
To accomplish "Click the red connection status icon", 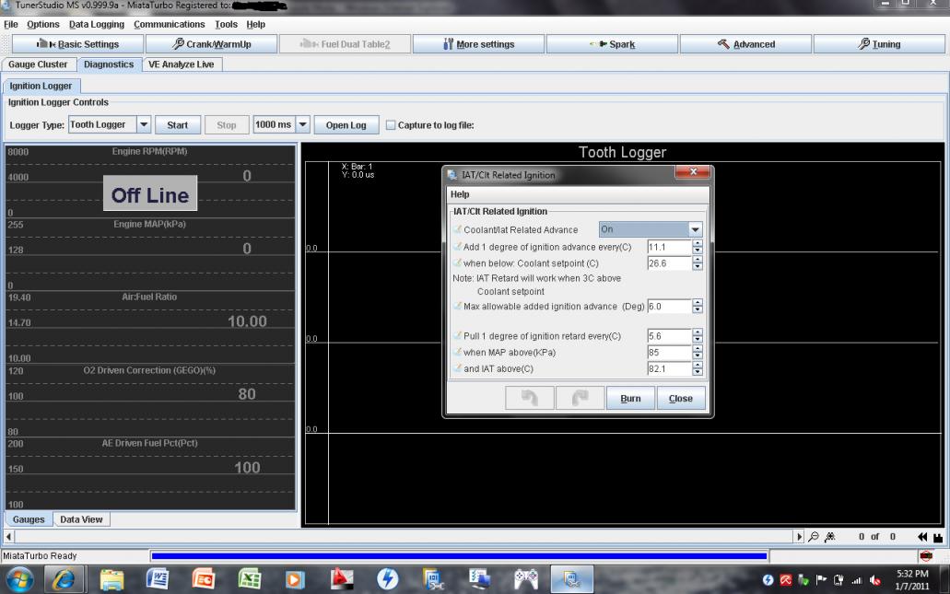I will 925,556.
